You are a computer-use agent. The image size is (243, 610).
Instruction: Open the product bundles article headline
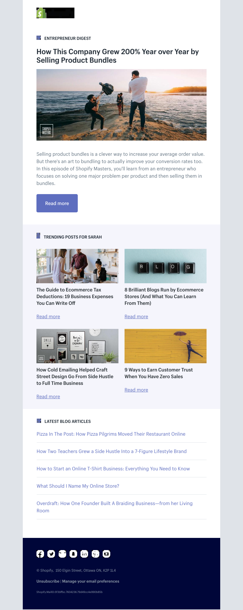point(118,56)
